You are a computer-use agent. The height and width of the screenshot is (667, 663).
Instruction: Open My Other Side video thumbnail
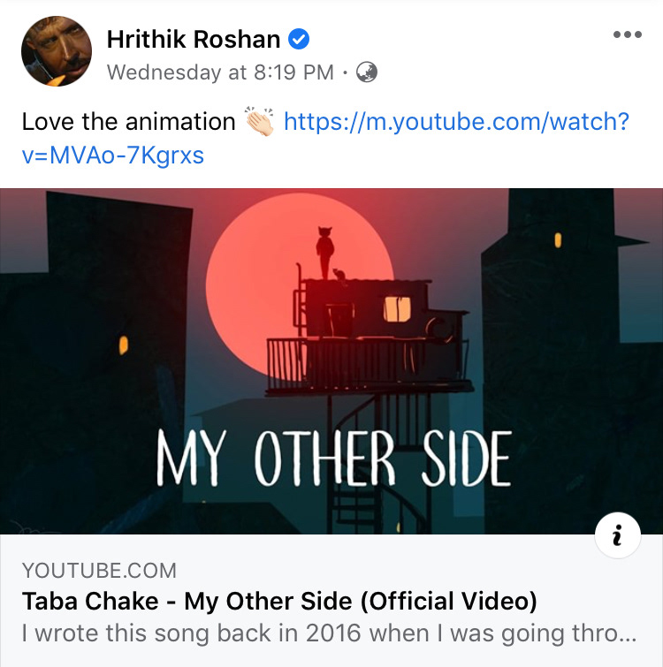click(x=331, y=361)
